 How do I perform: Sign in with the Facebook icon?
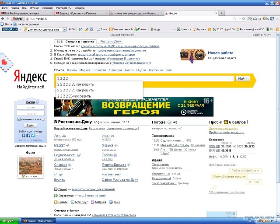[x=28, y=135]
